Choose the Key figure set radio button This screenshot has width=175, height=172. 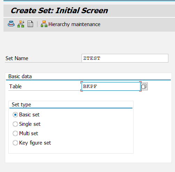point(15,143)
